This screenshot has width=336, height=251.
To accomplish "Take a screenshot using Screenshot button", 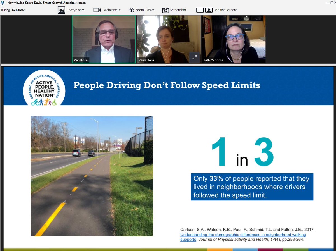I will tap(178, 10).
